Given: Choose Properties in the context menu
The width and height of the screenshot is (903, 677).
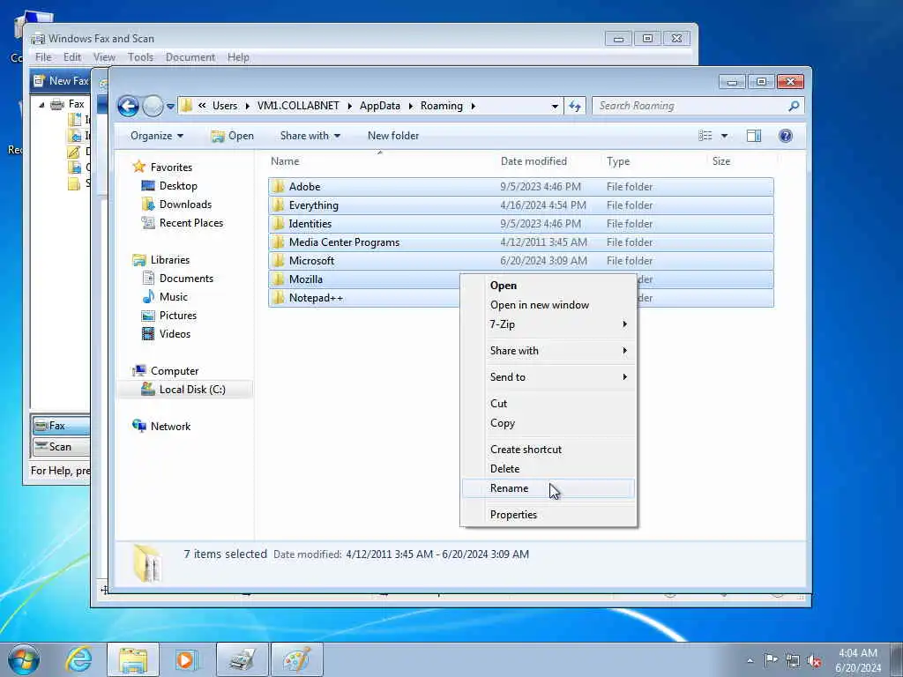Looking at the screenshot, I should [x=549, y=515].
